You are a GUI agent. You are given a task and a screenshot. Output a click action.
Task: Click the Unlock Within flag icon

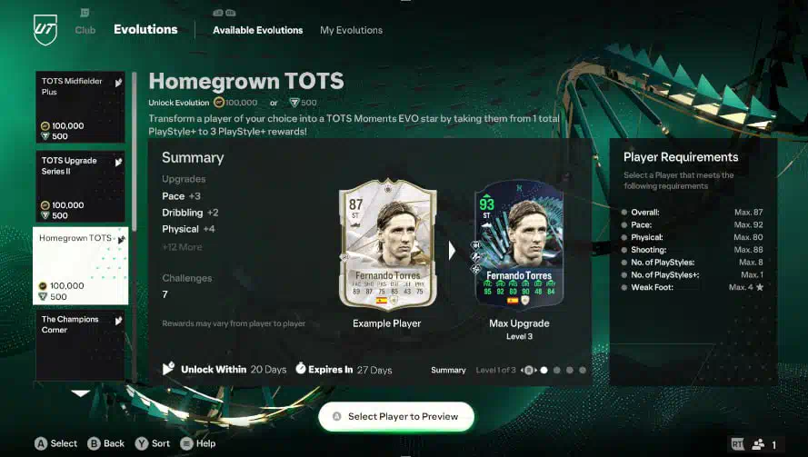168,368
